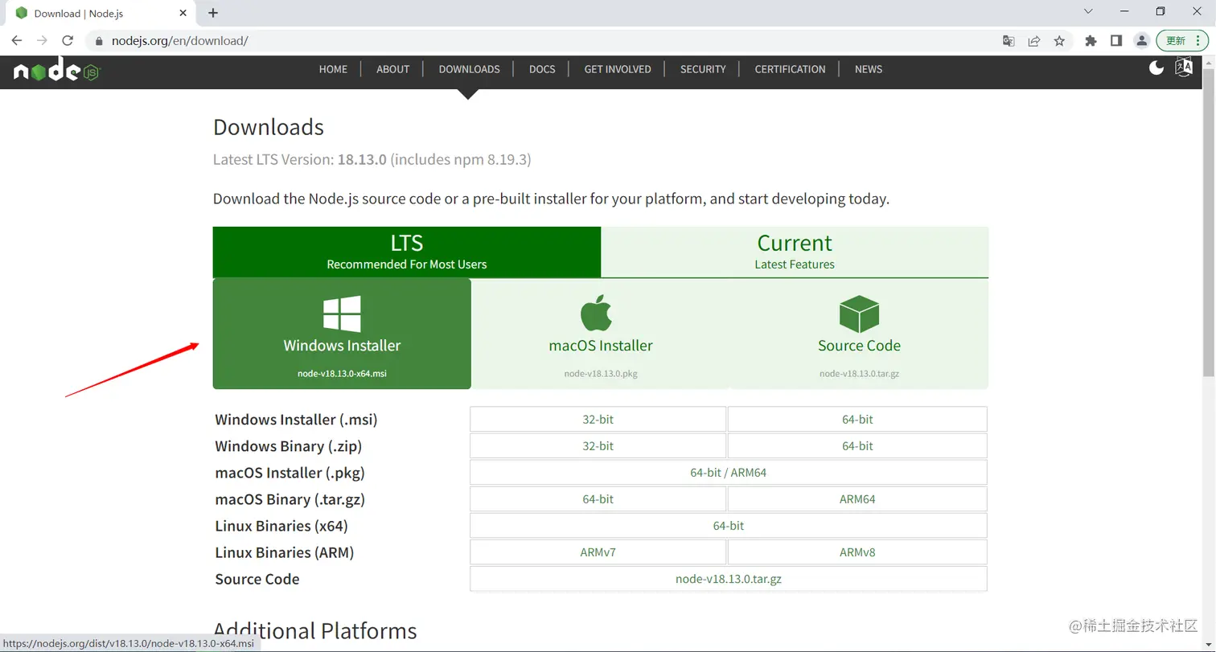This screenshot has width=1216, height=652.
Task: Toggle the browser side panel icon
Action: tap(1116, 41)
